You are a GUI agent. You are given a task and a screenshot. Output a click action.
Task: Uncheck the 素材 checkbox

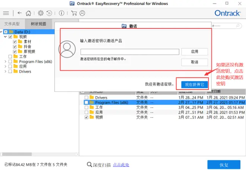(15, 42)
